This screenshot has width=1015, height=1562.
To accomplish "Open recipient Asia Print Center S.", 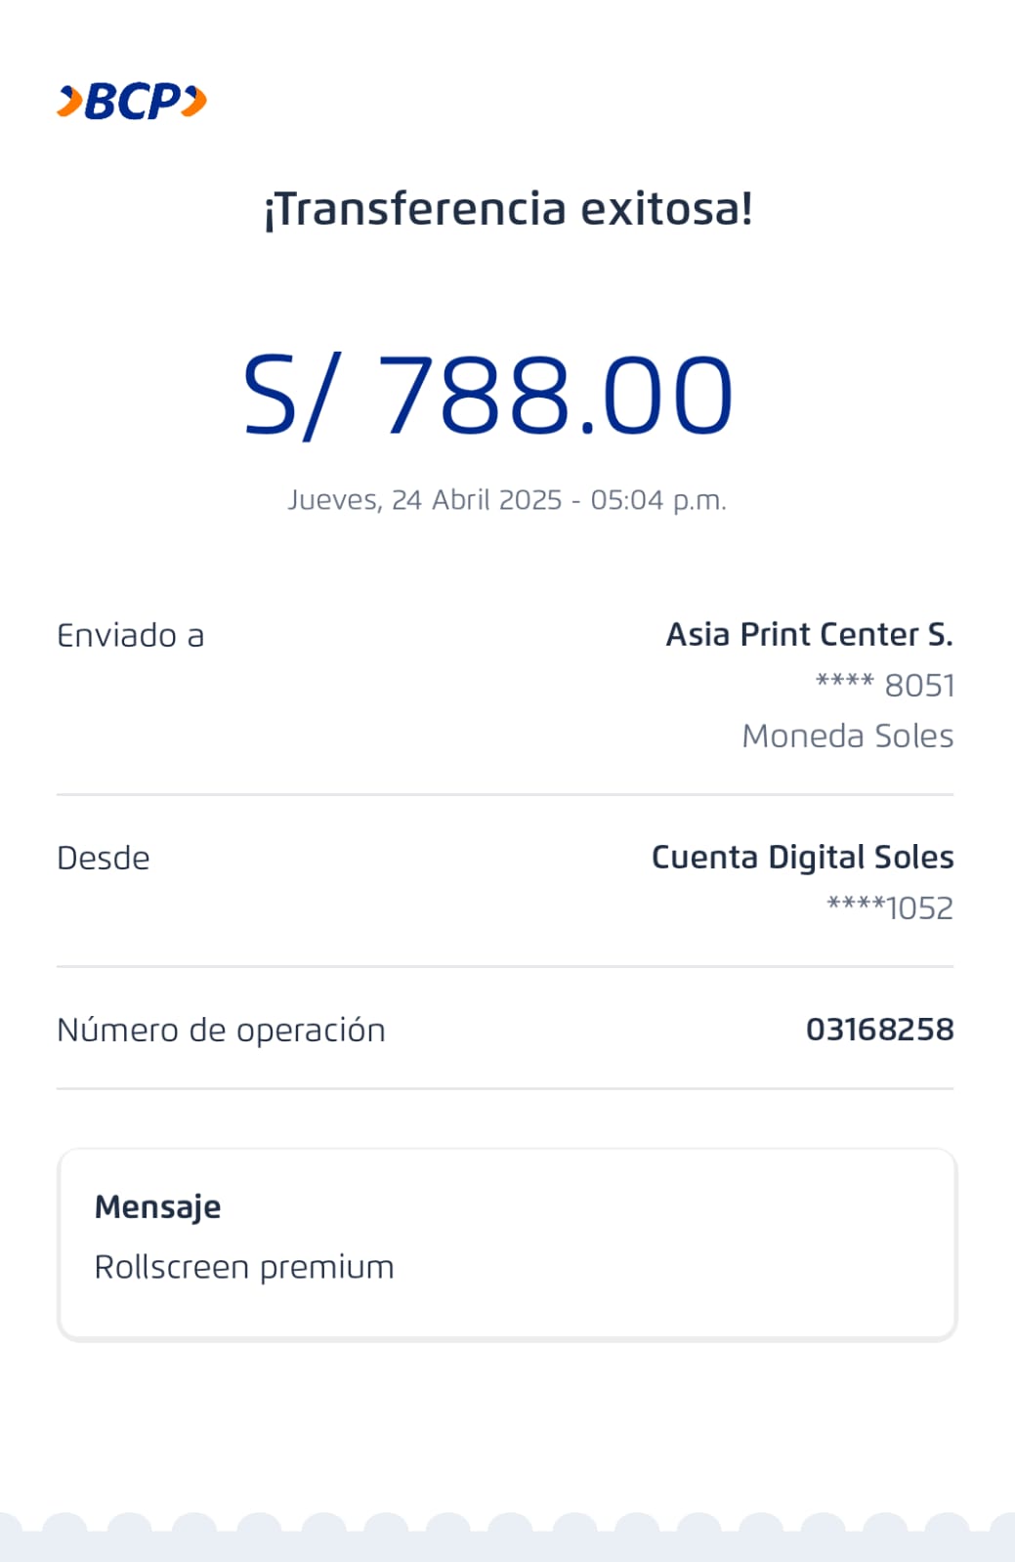I will coord(809,635).
